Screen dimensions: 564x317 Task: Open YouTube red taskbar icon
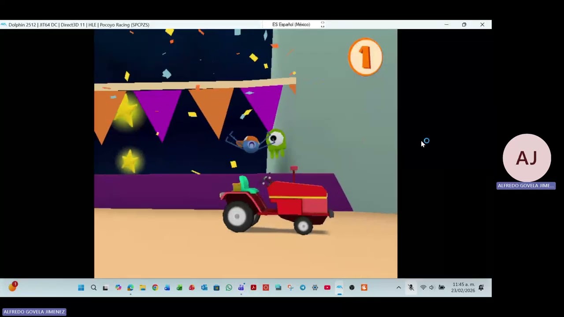coord(327,288)
